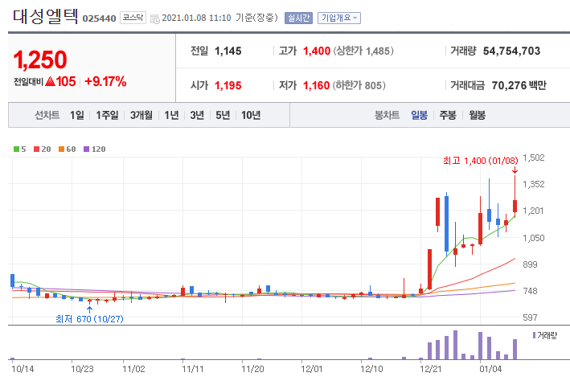Click the orange 60-day moving average swatch
Image resolution: width=570 pixels, height=389 pixels.
tap(61, 149)
